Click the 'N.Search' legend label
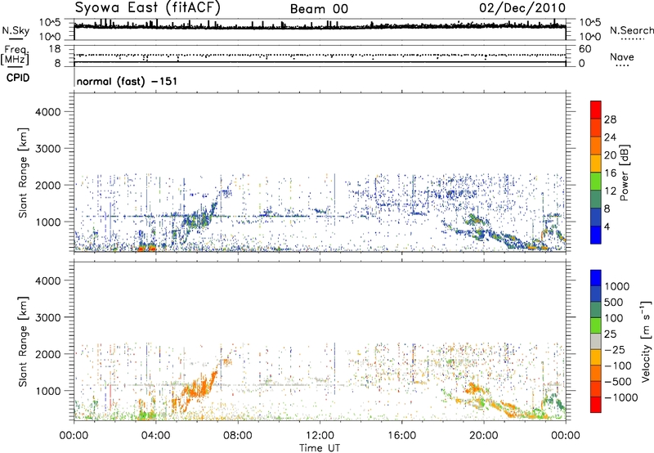The width and height of the screenshot is (654, 453). 631,30
